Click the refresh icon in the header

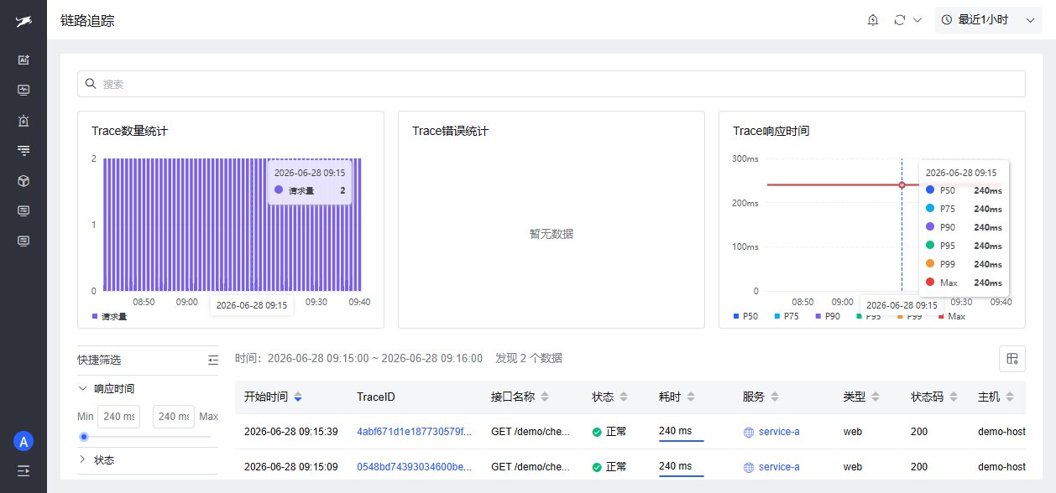click(x=899, y=20)
